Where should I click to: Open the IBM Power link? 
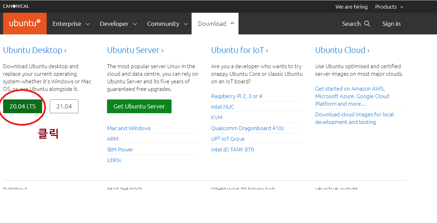(120, 149)
